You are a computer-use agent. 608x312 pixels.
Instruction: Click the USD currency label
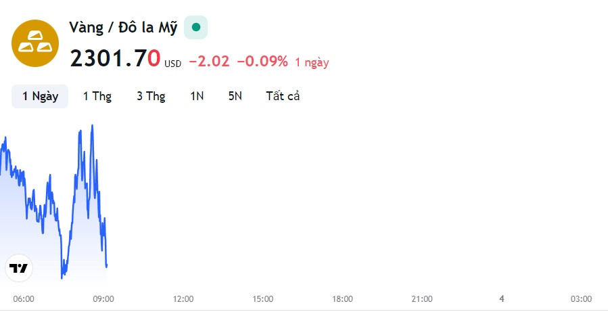point(172,64)
